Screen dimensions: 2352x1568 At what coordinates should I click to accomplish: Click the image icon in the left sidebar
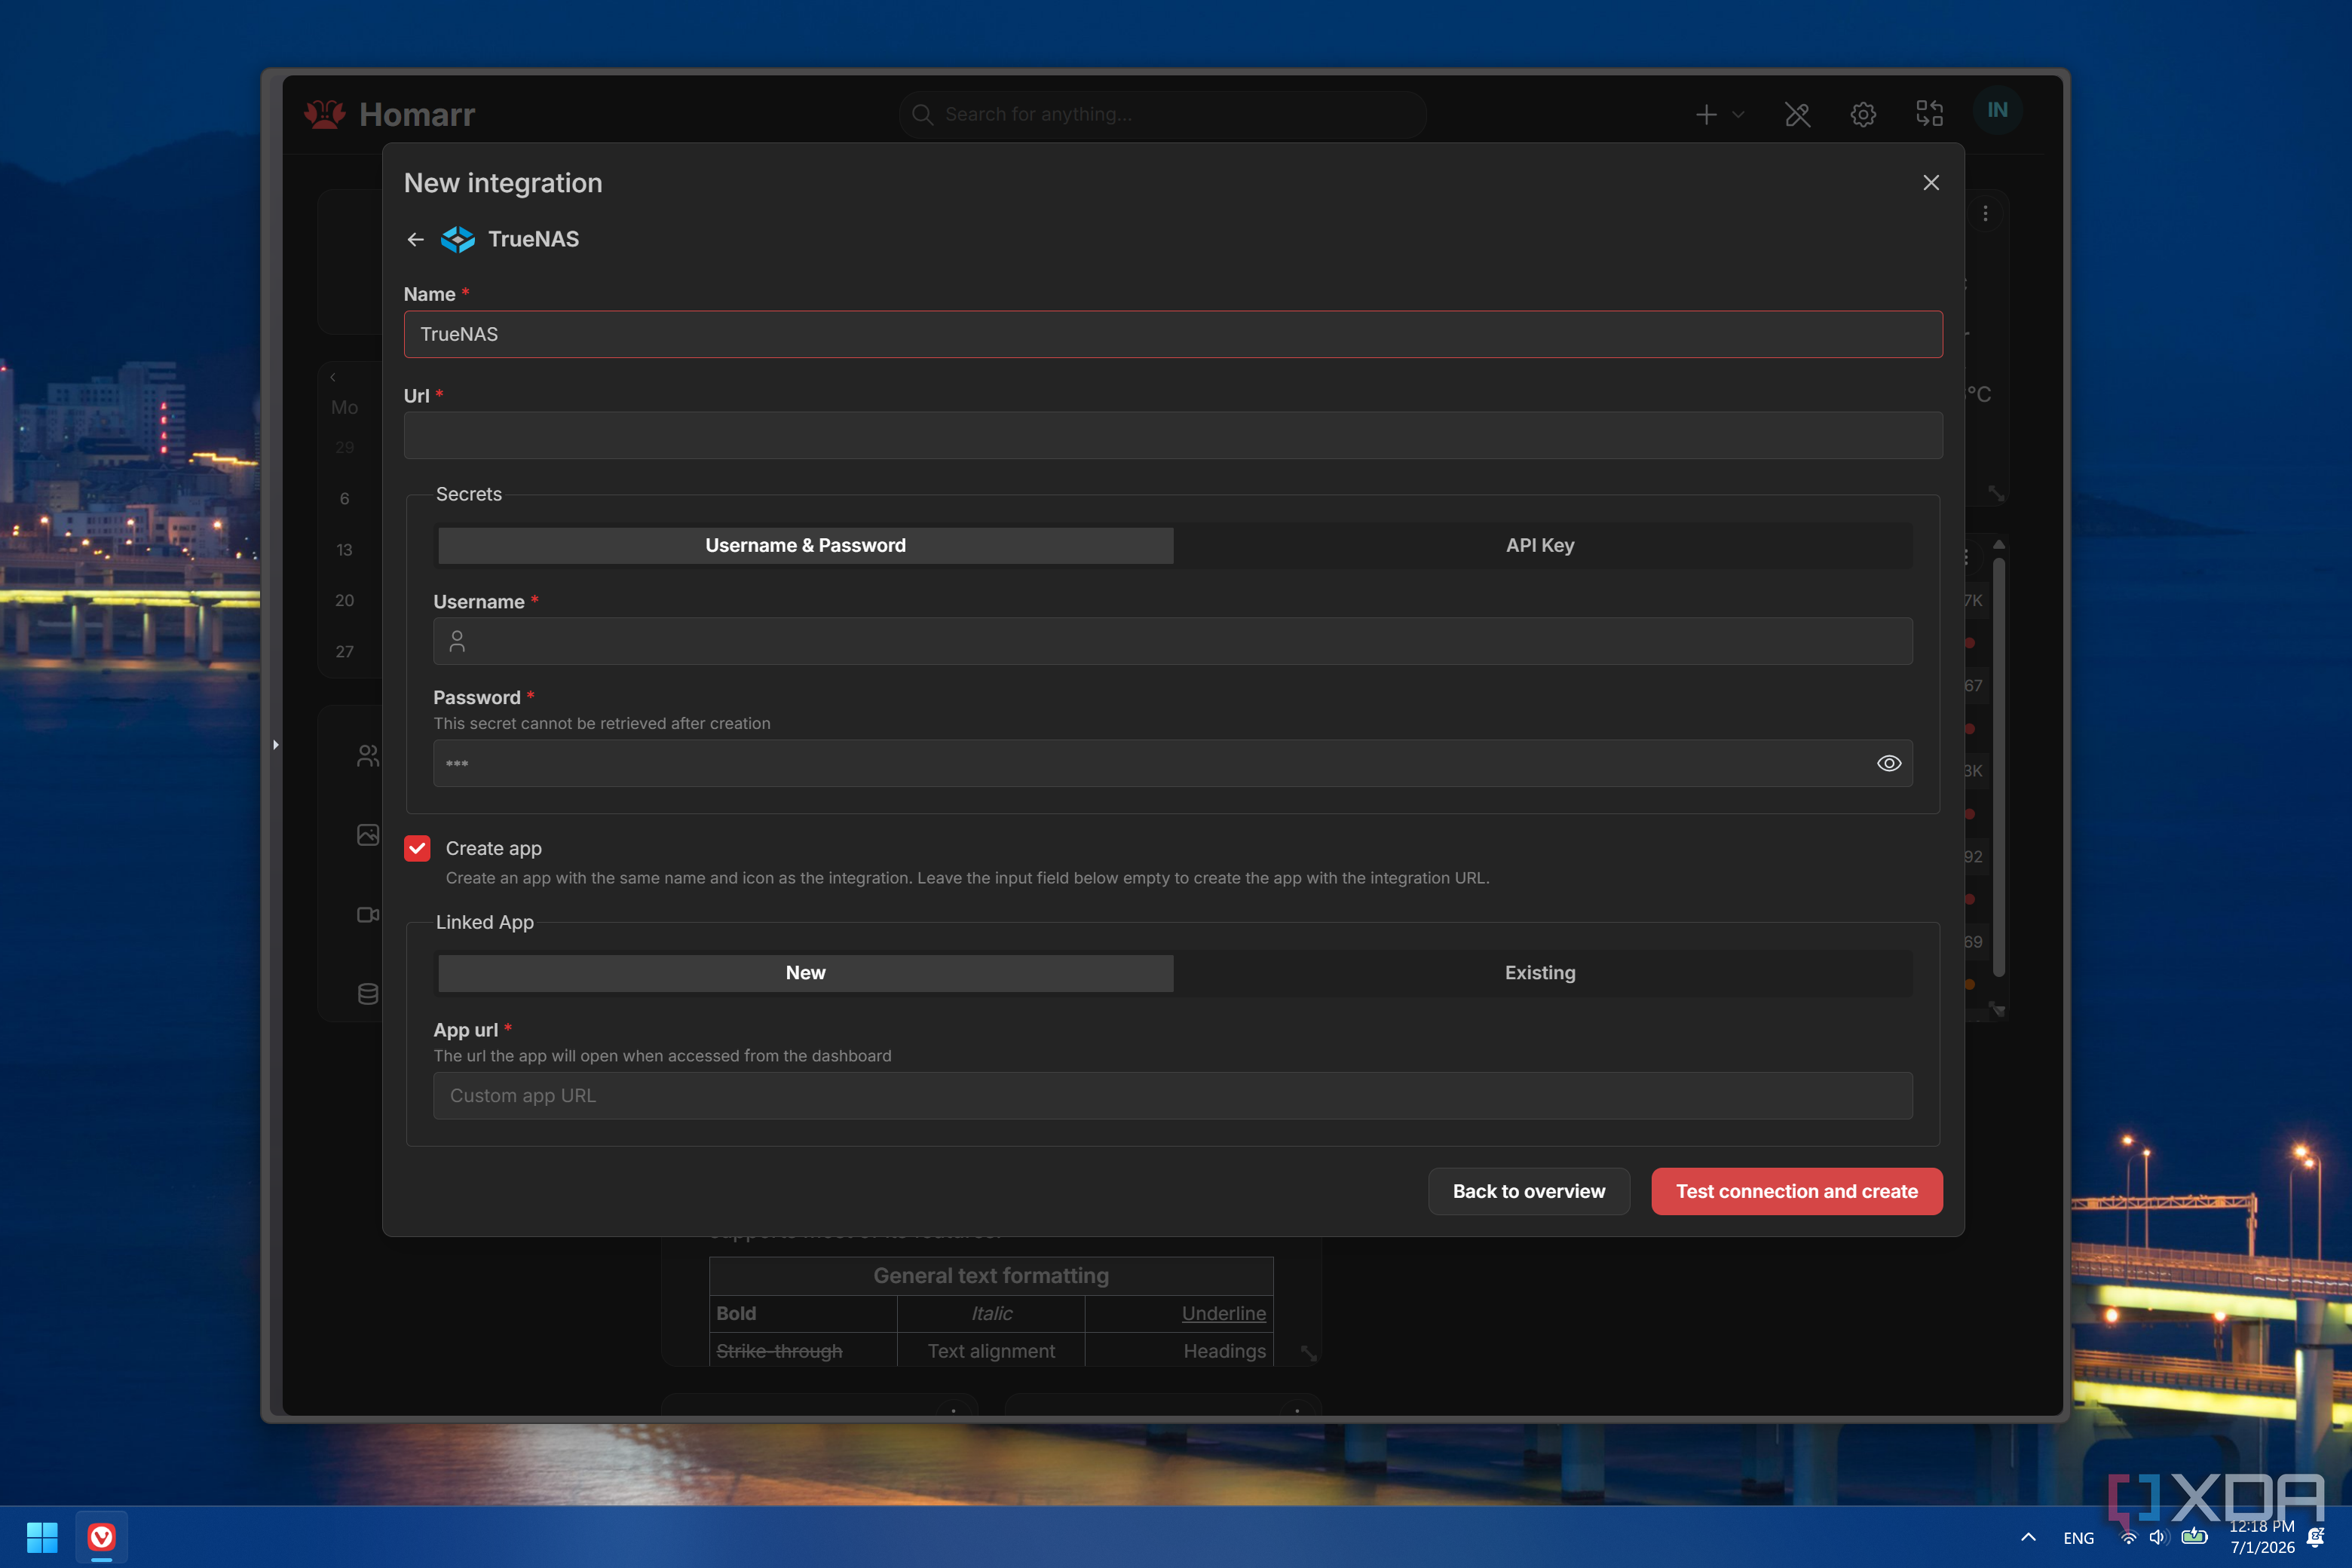point(368,834)
